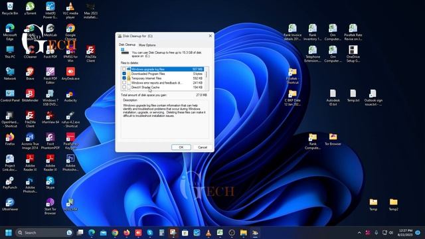Close the Disk Cleanup for (C:) window
This screenshot has width=425, height=239.
[210, 36]
